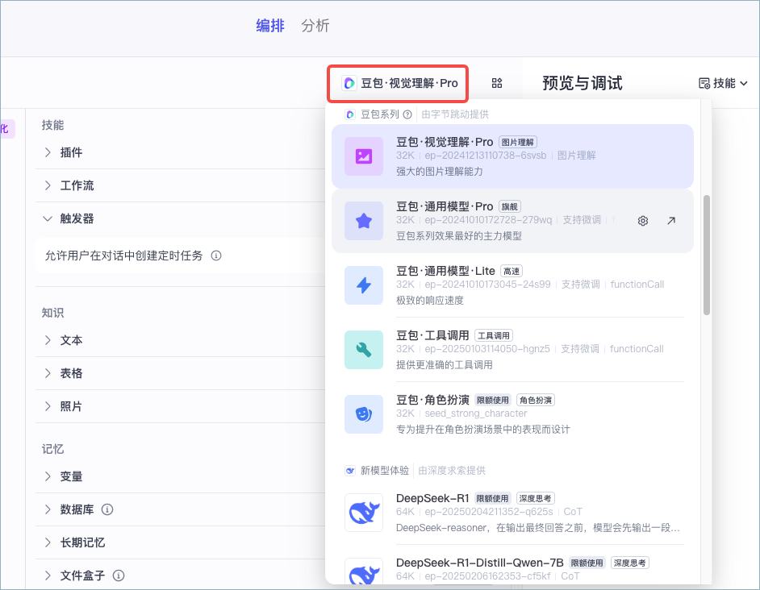Click the star icon of 通用模型·Pro
Screen dimensions: 760x590
[x=364, y=221]
